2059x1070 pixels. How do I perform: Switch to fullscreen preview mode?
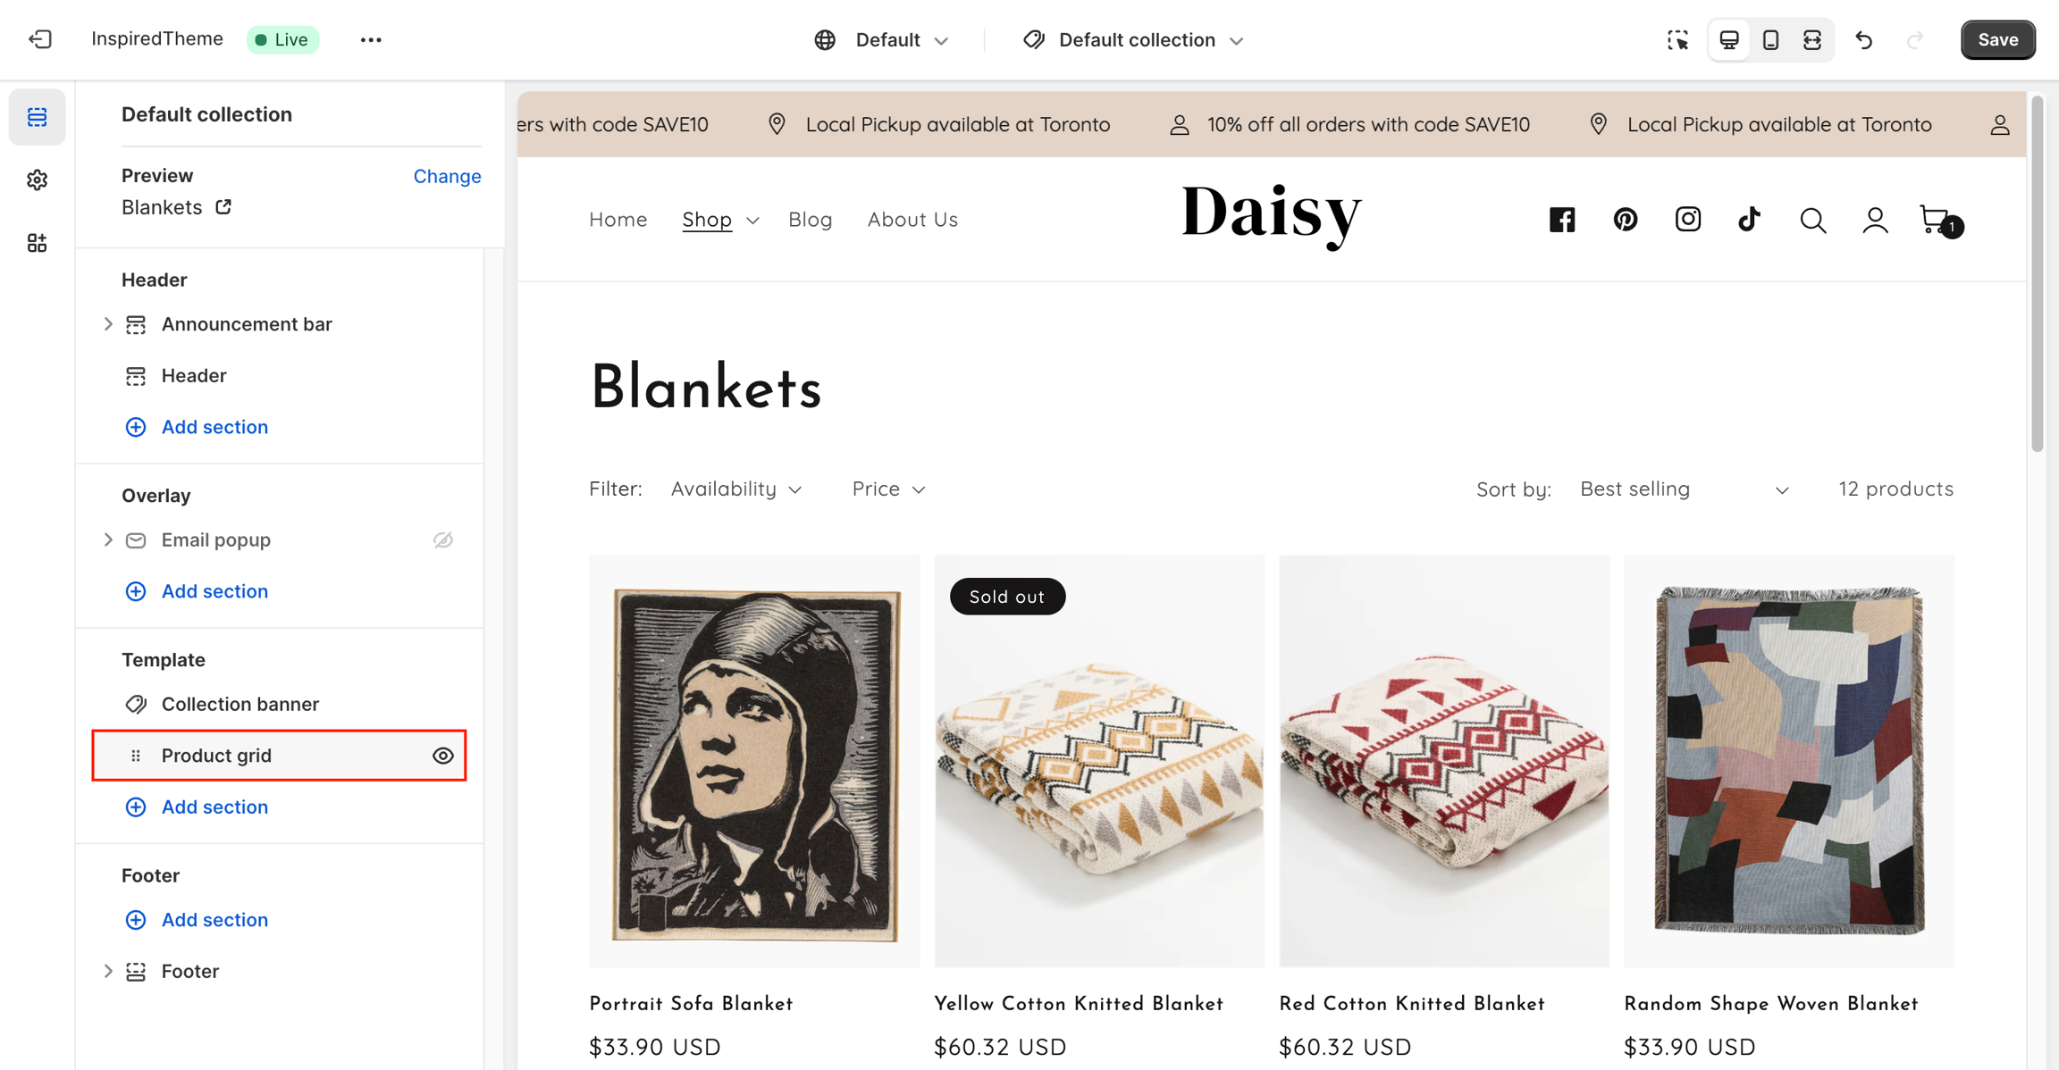click(1811, 40)
